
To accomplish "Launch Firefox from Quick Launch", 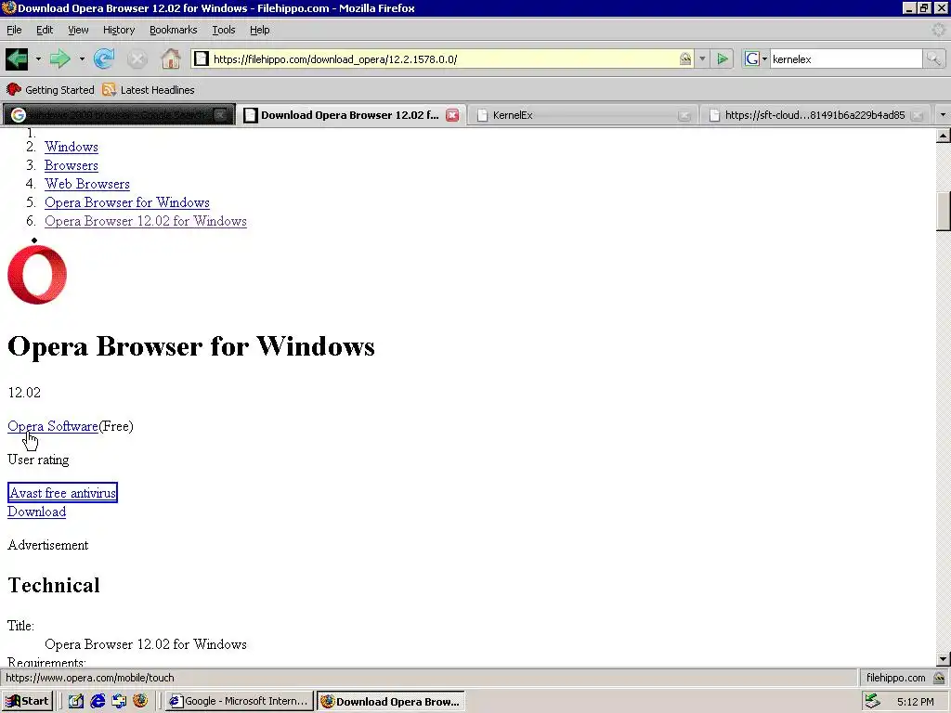I will coord(140,702).
